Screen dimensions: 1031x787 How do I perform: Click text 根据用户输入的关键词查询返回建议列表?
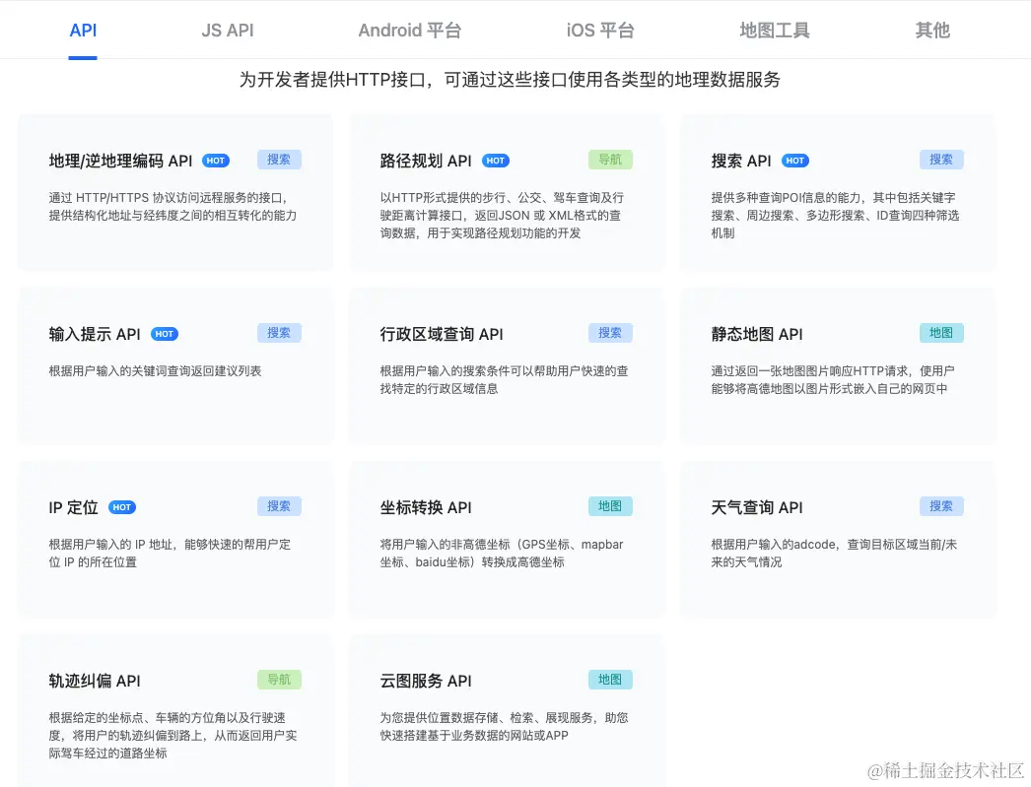click(155, 371)
